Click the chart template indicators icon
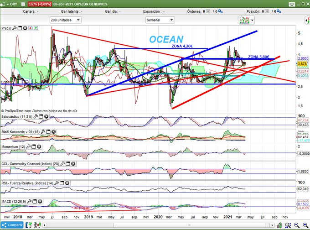The width and height of the screenshot is (310, 230). point(244,20)
